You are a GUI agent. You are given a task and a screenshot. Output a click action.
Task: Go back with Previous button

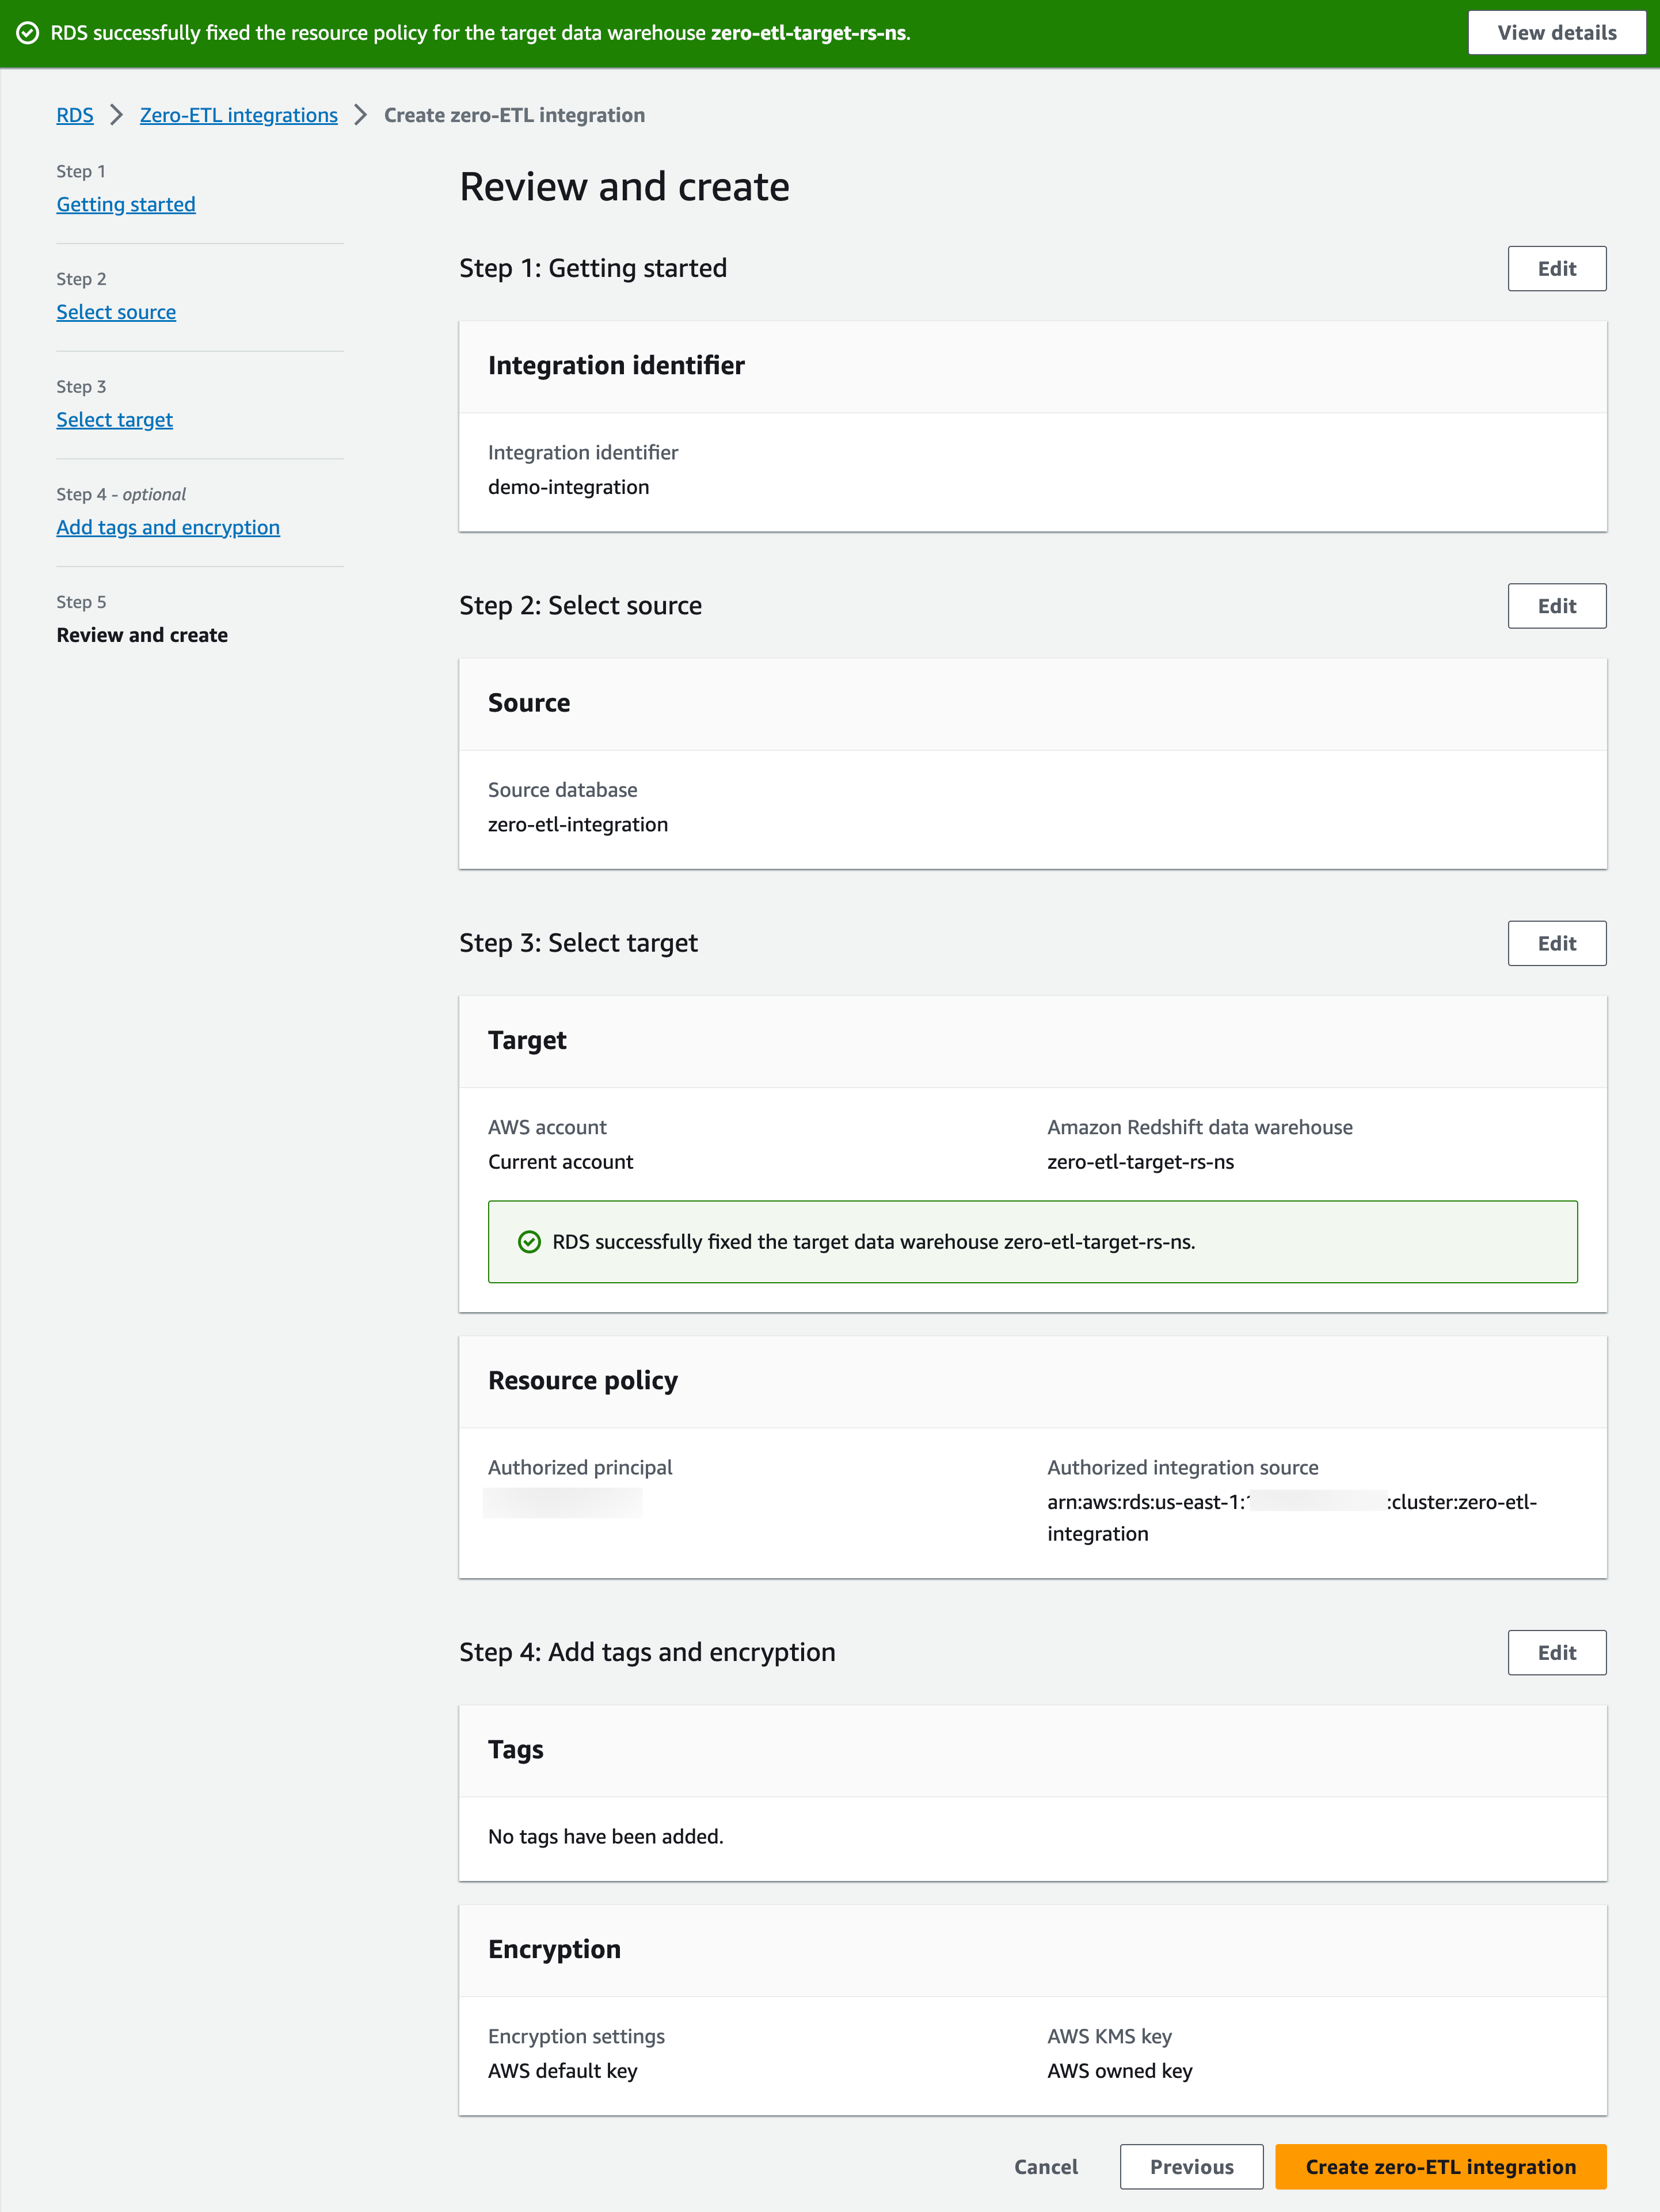[1191, 2167]
